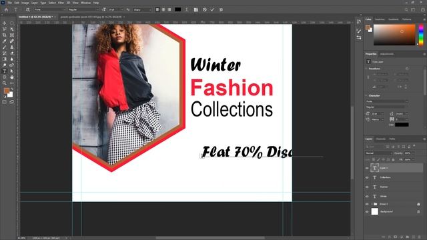Collapse the Transform section in Properties
This screenshot has width=427, height=240.
click(366, 69)
